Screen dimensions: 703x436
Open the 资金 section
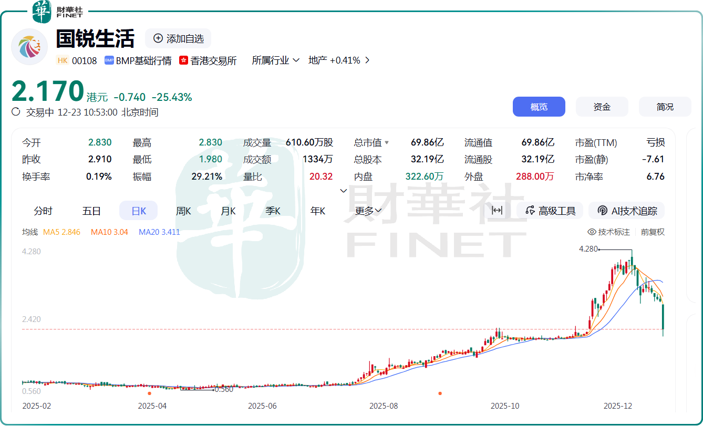pyautogui.click(x=602, y=107)
